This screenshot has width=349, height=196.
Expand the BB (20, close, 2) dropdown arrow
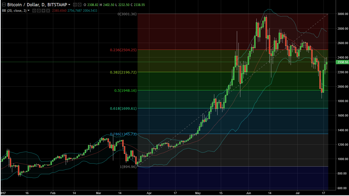[29, 11]
